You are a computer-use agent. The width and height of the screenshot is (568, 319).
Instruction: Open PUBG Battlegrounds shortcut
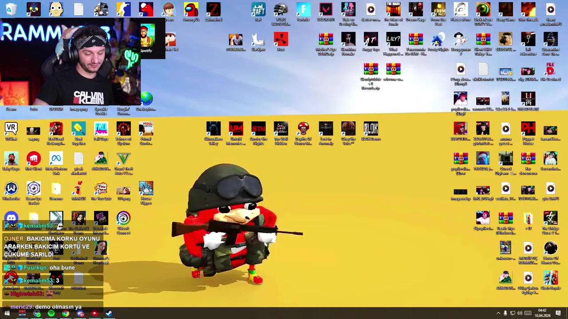click(x=281, y=14)
